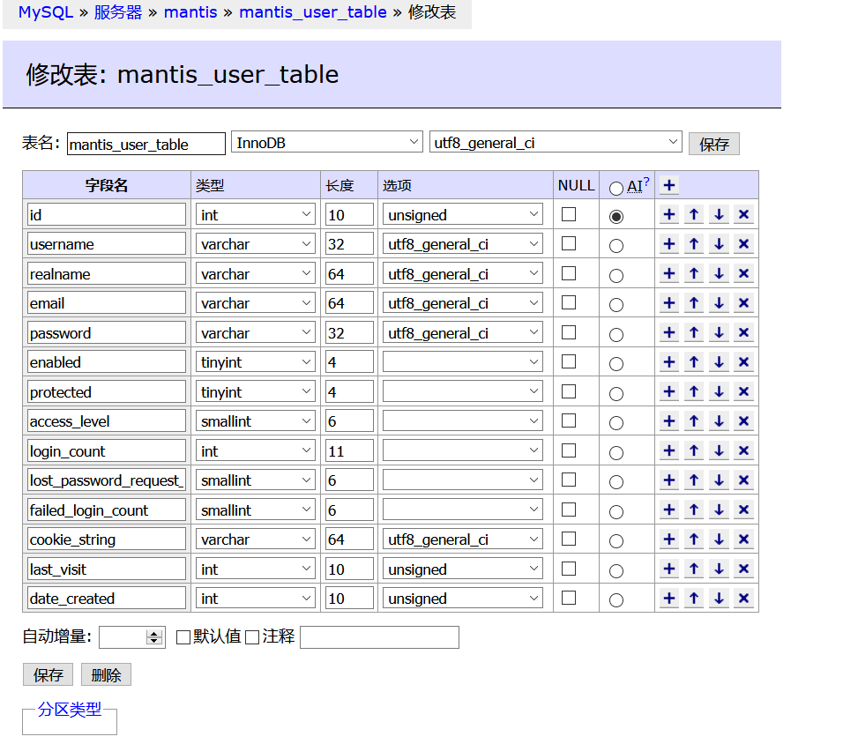Open options dropdown for id field
The width and height of the screenshot is (858, 744).
tap(463, 214)
